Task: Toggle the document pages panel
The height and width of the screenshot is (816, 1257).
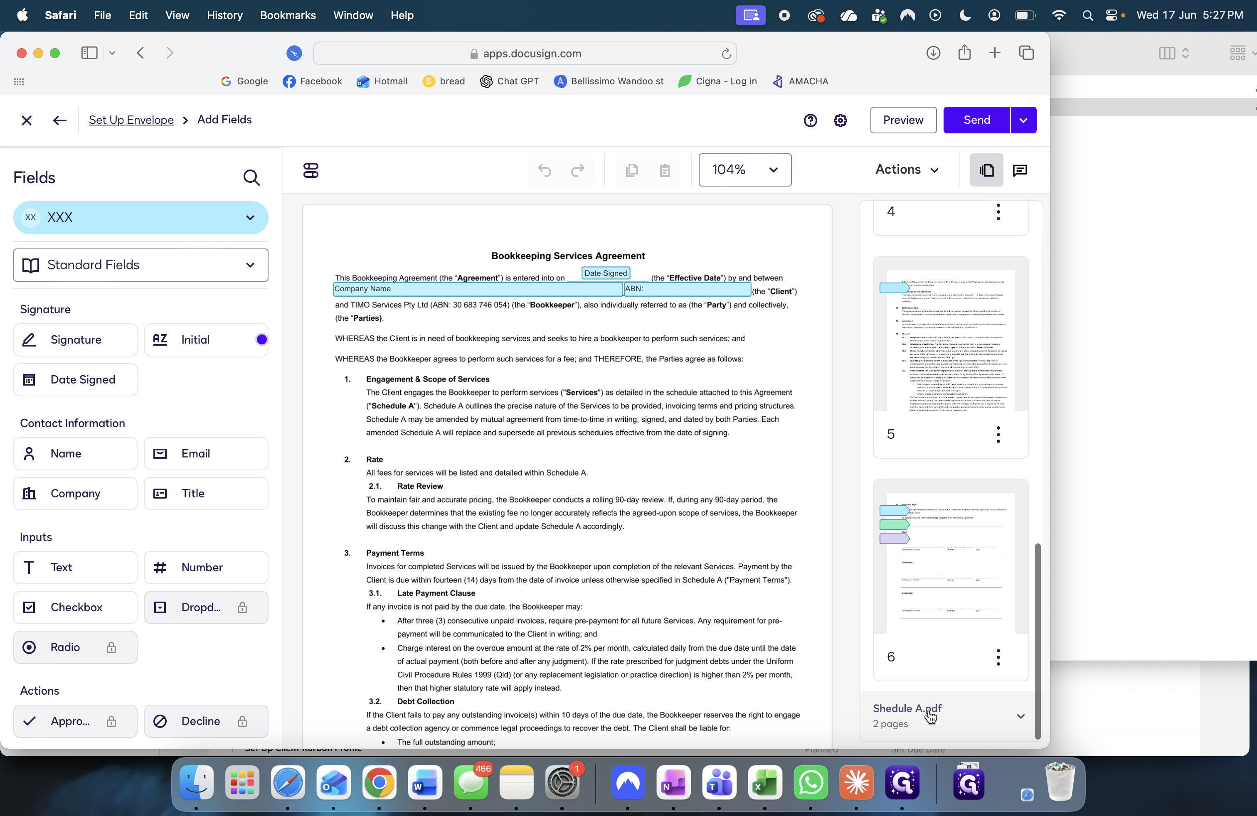Action: pyautogui.click(x=986, y=170)
